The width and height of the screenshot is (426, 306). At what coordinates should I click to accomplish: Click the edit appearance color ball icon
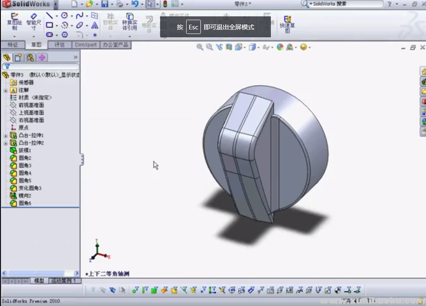click(x=280, y=47)
